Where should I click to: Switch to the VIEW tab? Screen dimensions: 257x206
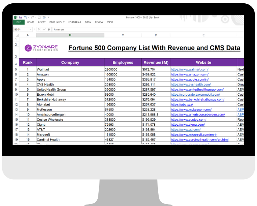pos(110,22)
